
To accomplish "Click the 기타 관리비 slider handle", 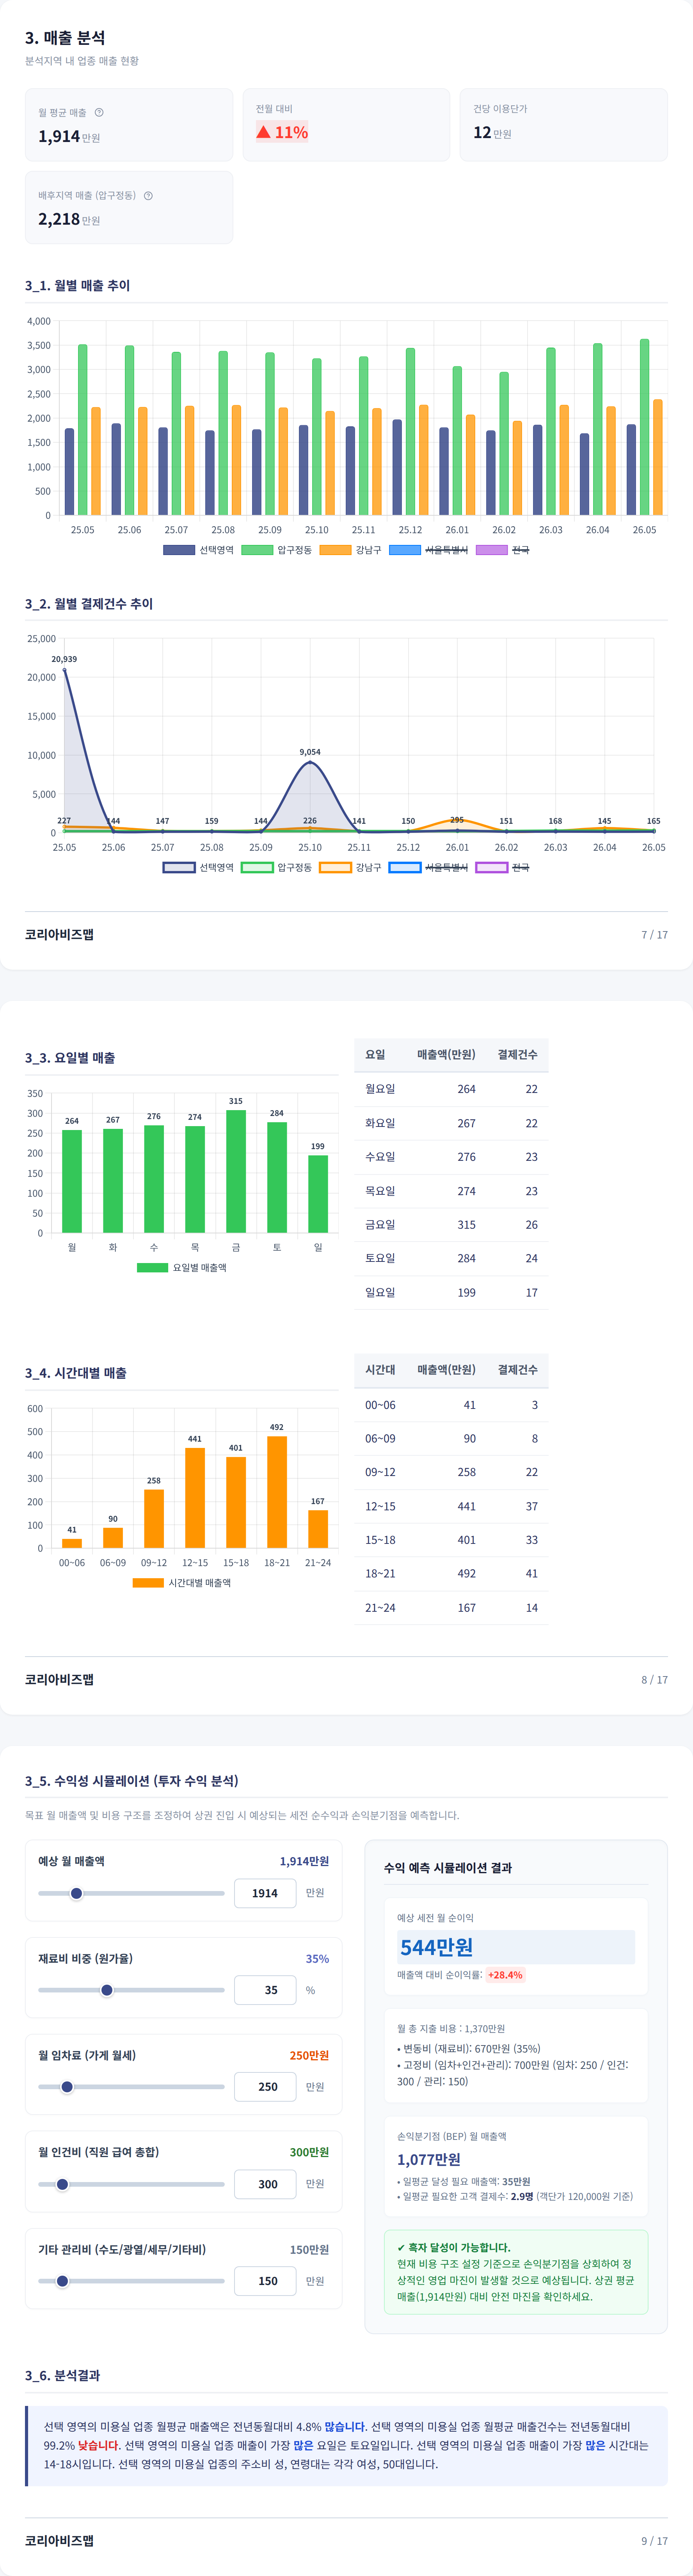I will (x=62, y=2281).
